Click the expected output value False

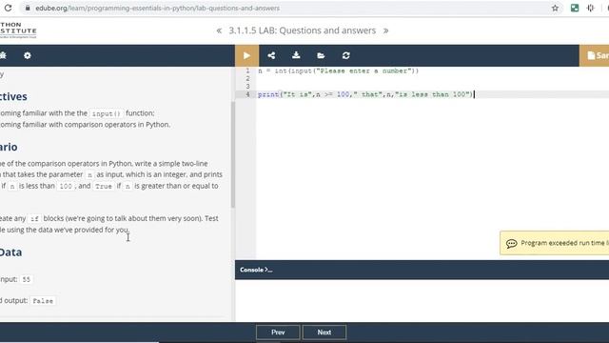(43, 301)
